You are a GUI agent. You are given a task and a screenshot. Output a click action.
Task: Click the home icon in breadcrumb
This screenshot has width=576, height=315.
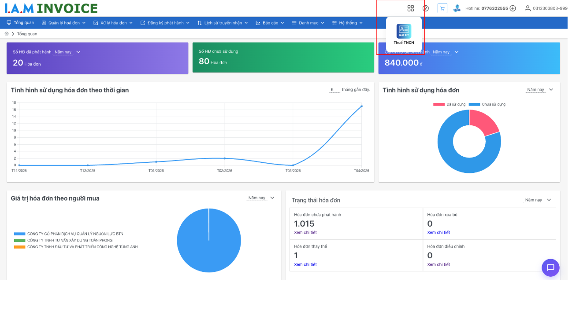pos(7,34)
